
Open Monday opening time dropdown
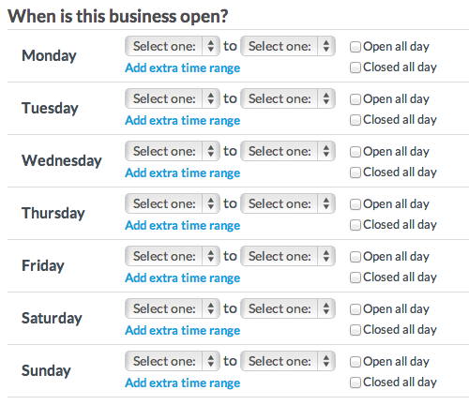click(x=173, y=46)
